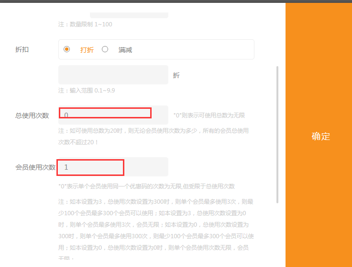Click the 折扣 field label
This screenshot has width=352, height=267.
pyautogui.click(x=22, y=49)
